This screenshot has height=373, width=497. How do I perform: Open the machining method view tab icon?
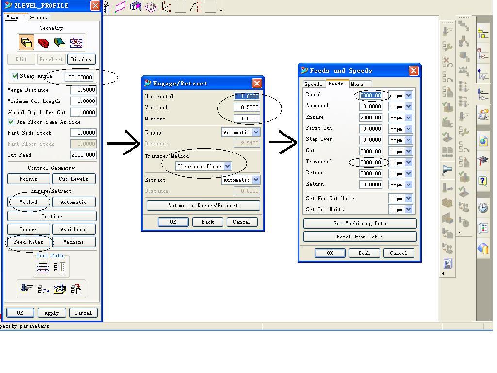(483, 95)
